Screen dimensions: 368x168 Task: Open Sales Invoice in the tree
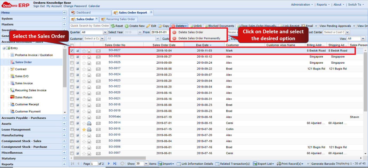click(x=24, y=83)
